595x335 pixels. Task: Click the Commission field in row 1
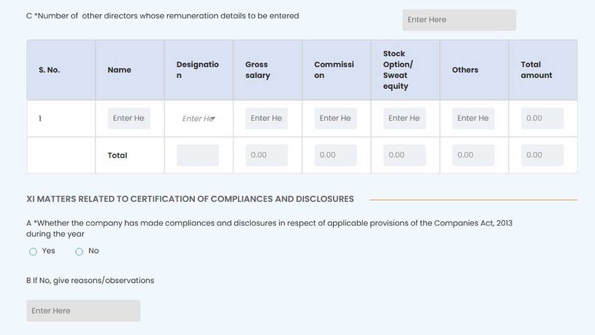336,118
